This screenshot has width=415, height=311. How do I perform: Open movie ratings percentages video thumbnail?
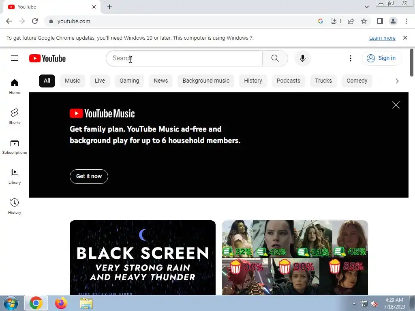pos(295,258)
